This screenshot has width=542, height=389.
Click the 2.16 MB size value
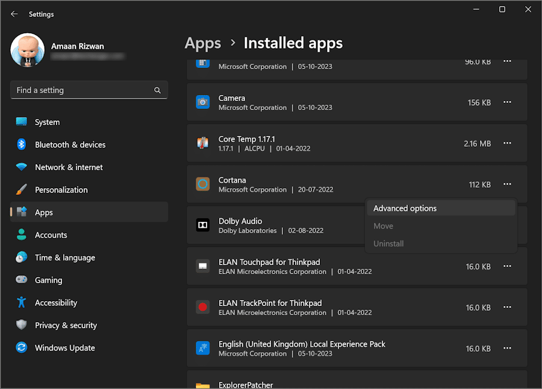point(477,144)
